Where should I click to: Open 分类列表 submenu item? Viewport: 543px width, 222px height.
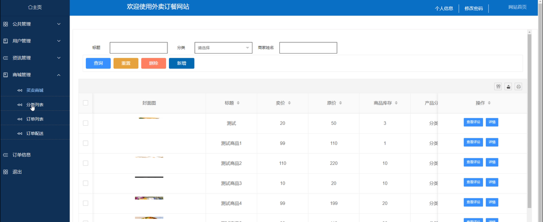pos(35,105)
